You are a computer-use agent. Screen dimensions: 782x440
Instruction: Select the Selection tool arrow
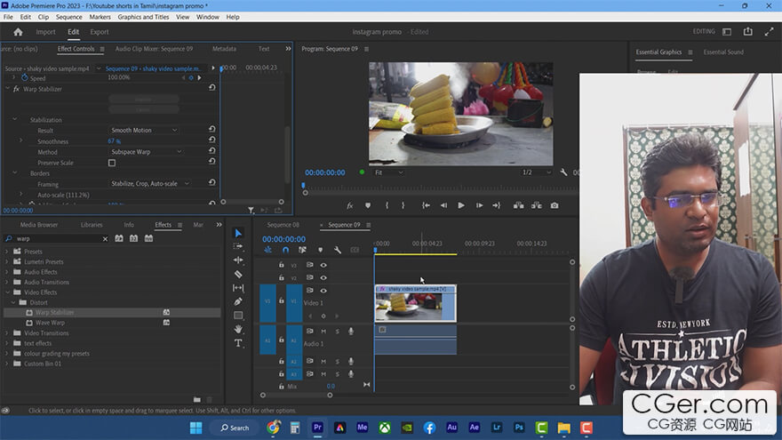[238, 233]
